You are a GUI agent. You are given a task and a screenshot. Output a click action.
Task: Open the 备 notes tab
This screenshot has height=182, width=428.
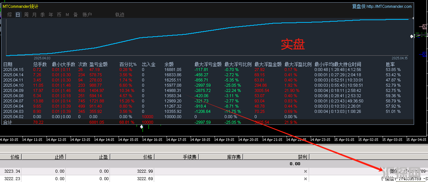(x=75, y=15)
